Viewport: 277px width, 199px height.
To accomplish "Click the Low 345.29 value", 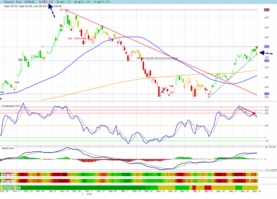I will (39, 6).
